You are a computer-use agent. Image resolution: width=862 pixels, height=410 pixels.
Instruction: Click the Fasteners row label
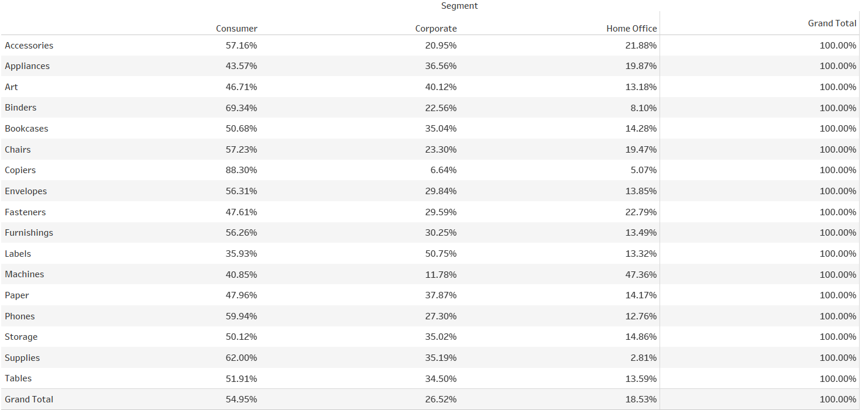pos(25,212)
